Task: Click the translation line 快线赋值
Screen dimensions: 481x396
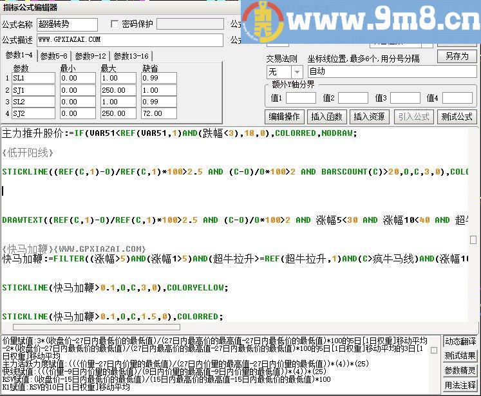Action: (x=164, y=372)
